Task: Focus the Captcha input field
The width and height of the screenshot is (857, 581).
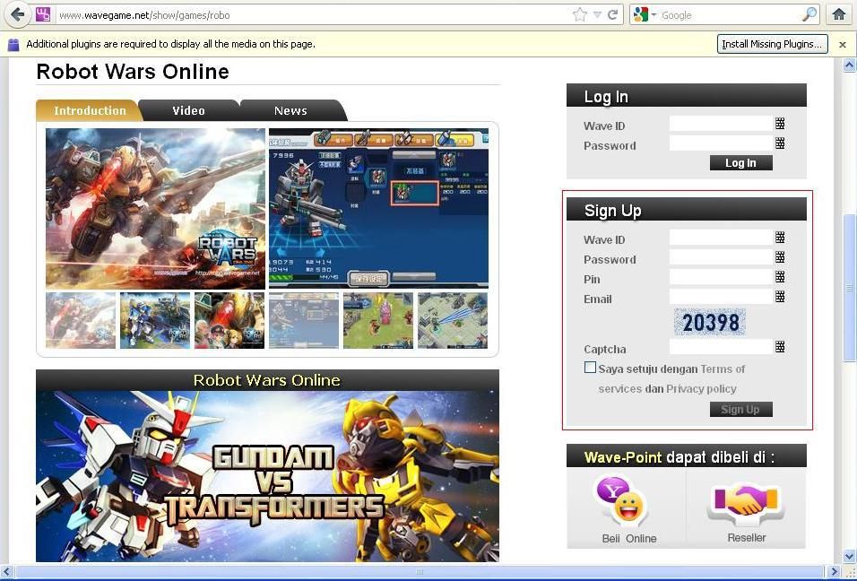Action: tap(721, 347)
